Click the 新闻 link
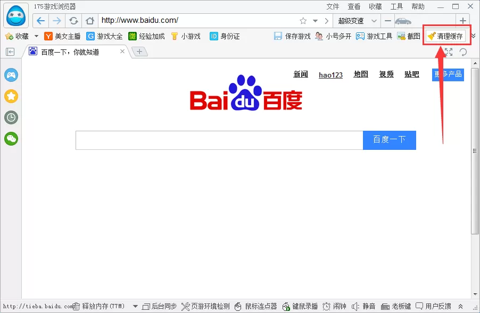The image size is (480, 313). click(x=301, y=74)
